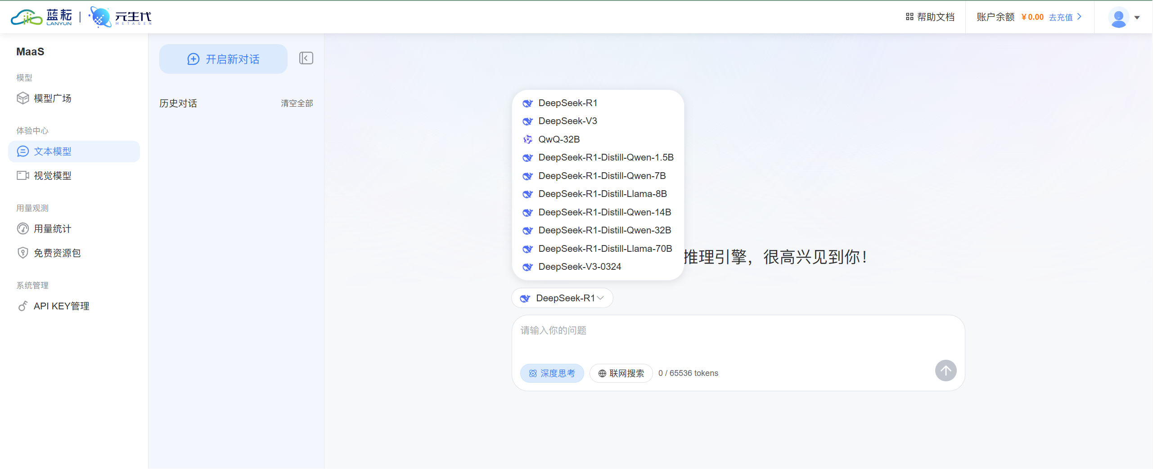Select DeepSeek-R1-Distill-Qwen-1.5B model
The image size is (1153, 469).
tap(598, 157)
